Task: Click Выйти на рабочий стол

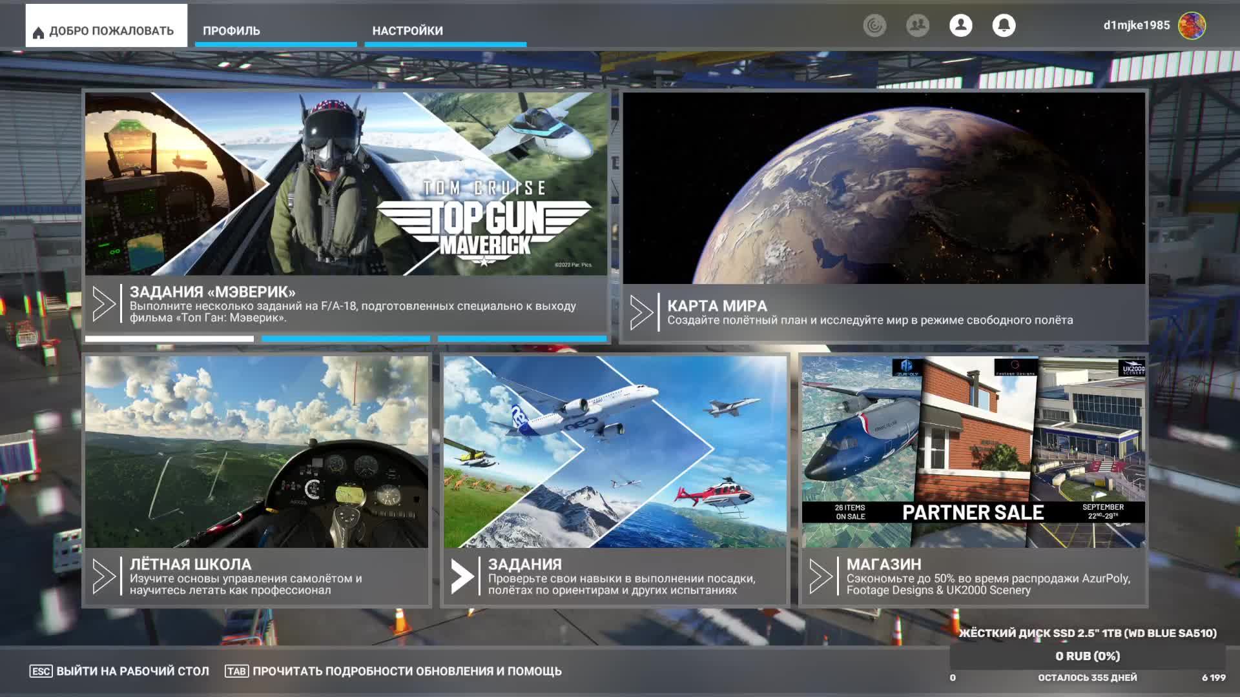Action: (132, 671)
